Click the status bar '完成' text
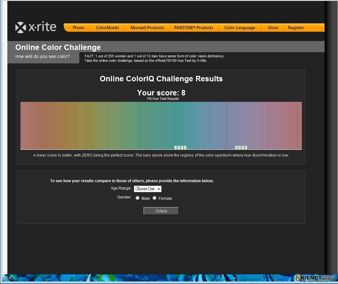 click(8, 278)
